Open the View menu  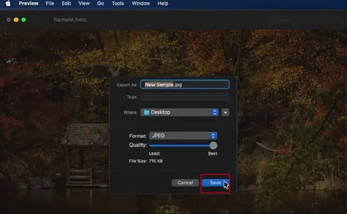(x=84, y=3)
